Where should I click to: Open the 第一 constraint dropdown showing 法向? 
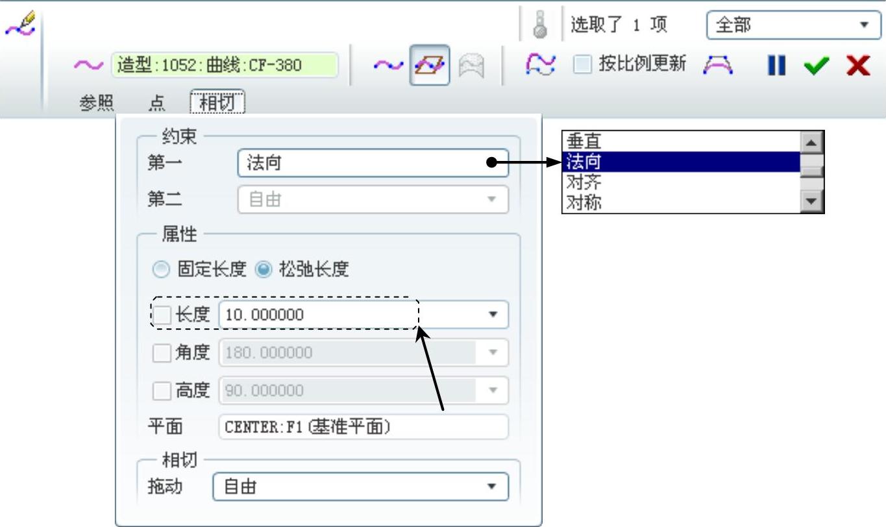[373, 163]
